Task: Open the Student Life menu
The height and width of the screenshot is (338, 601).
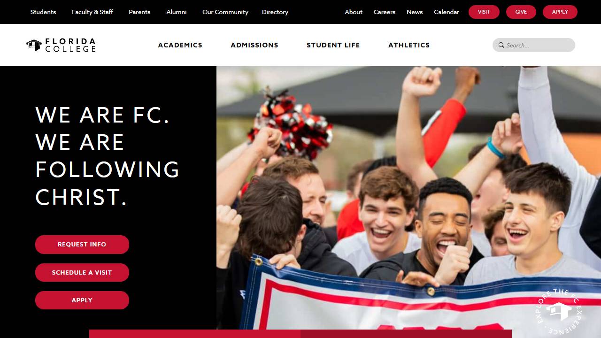Action: [333, 45]
